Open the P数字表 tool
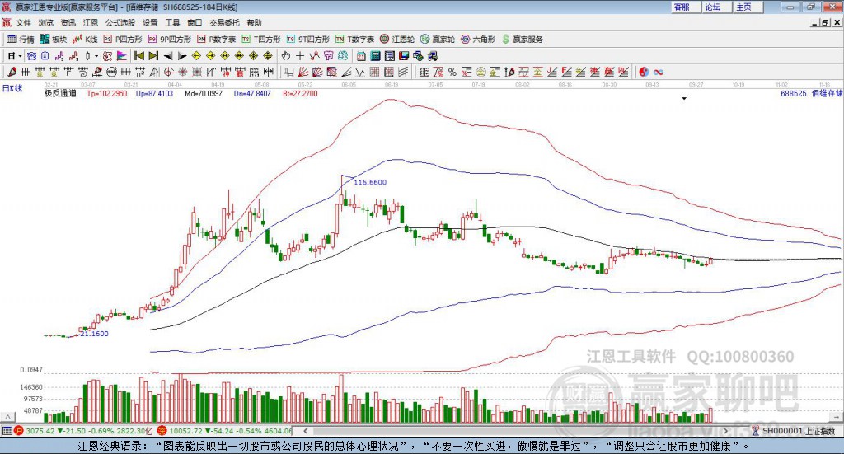This screenshot has height=454, width=844. coord(217,40)
